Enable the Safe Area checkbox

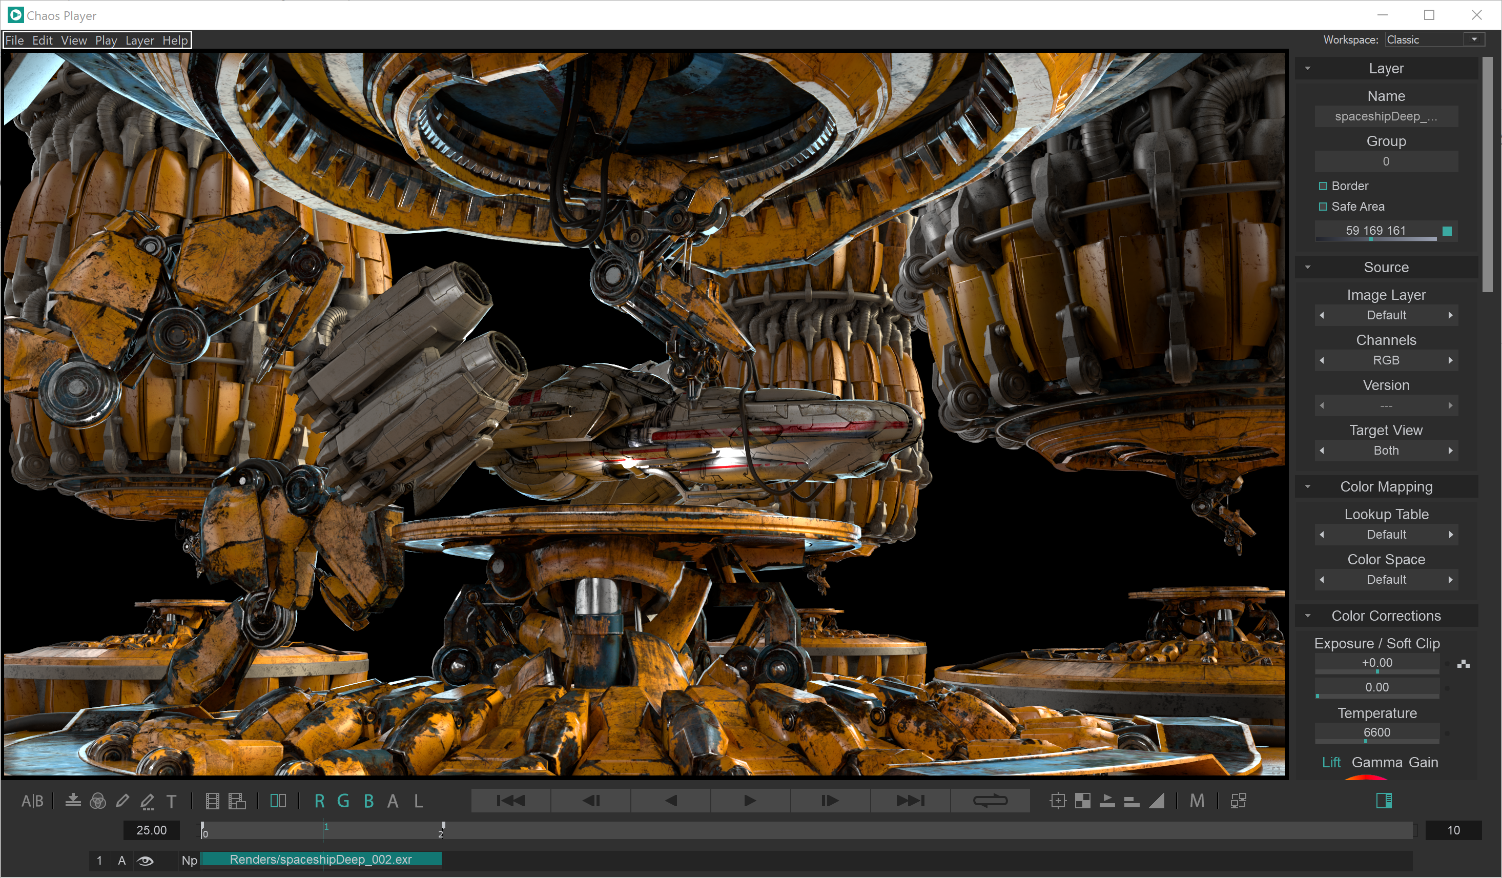(1323, 206)
